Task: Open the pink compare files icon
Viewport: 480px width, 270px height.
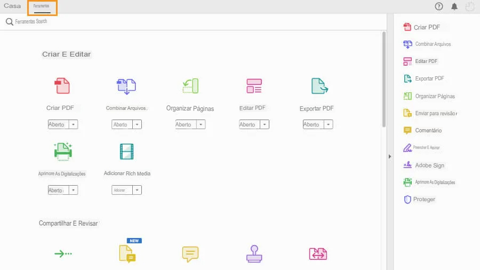Action: coord(318,254)
